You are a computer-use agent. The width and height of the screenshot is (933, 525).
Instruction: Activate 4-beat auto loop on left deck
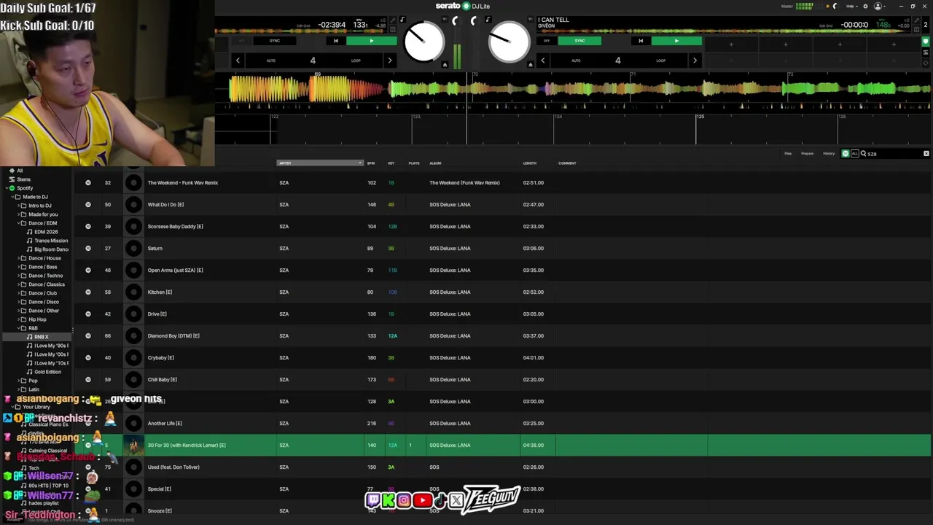click(313, 61)
